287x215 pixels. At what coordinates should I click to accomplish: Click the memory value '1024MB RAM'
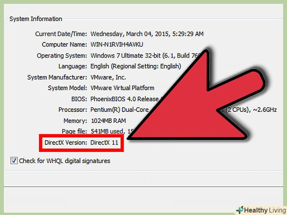(x=108, y=120)
